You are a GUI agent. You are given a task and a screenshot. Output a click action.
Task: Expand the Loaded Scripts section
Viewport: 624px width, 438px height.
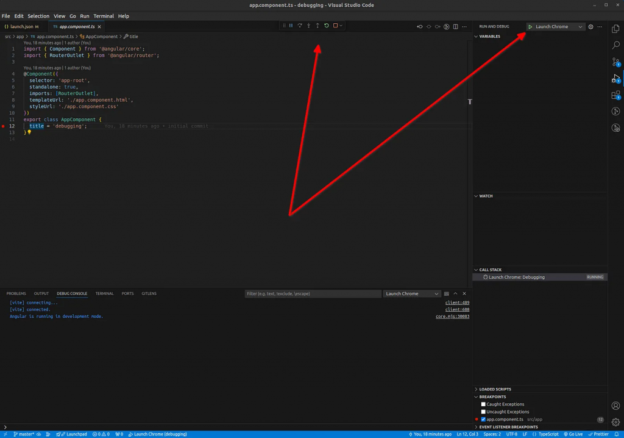click(x=495, y=389)
